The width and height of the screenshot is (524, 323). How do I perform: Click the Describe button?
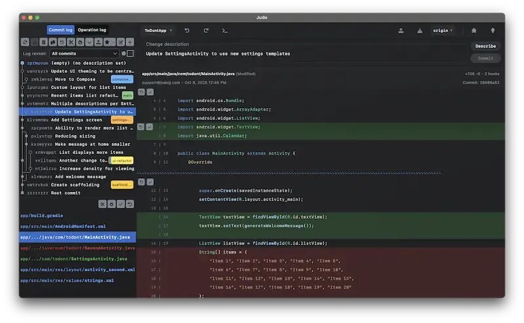(485, 46)
